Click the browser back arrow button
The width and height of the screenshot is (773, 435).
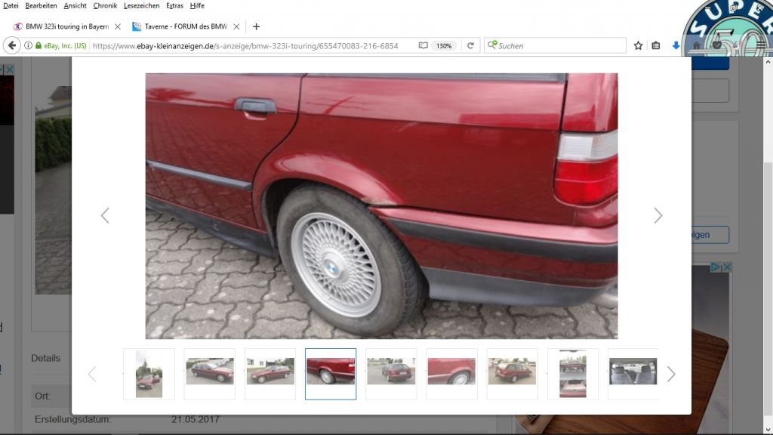[12, 45]
